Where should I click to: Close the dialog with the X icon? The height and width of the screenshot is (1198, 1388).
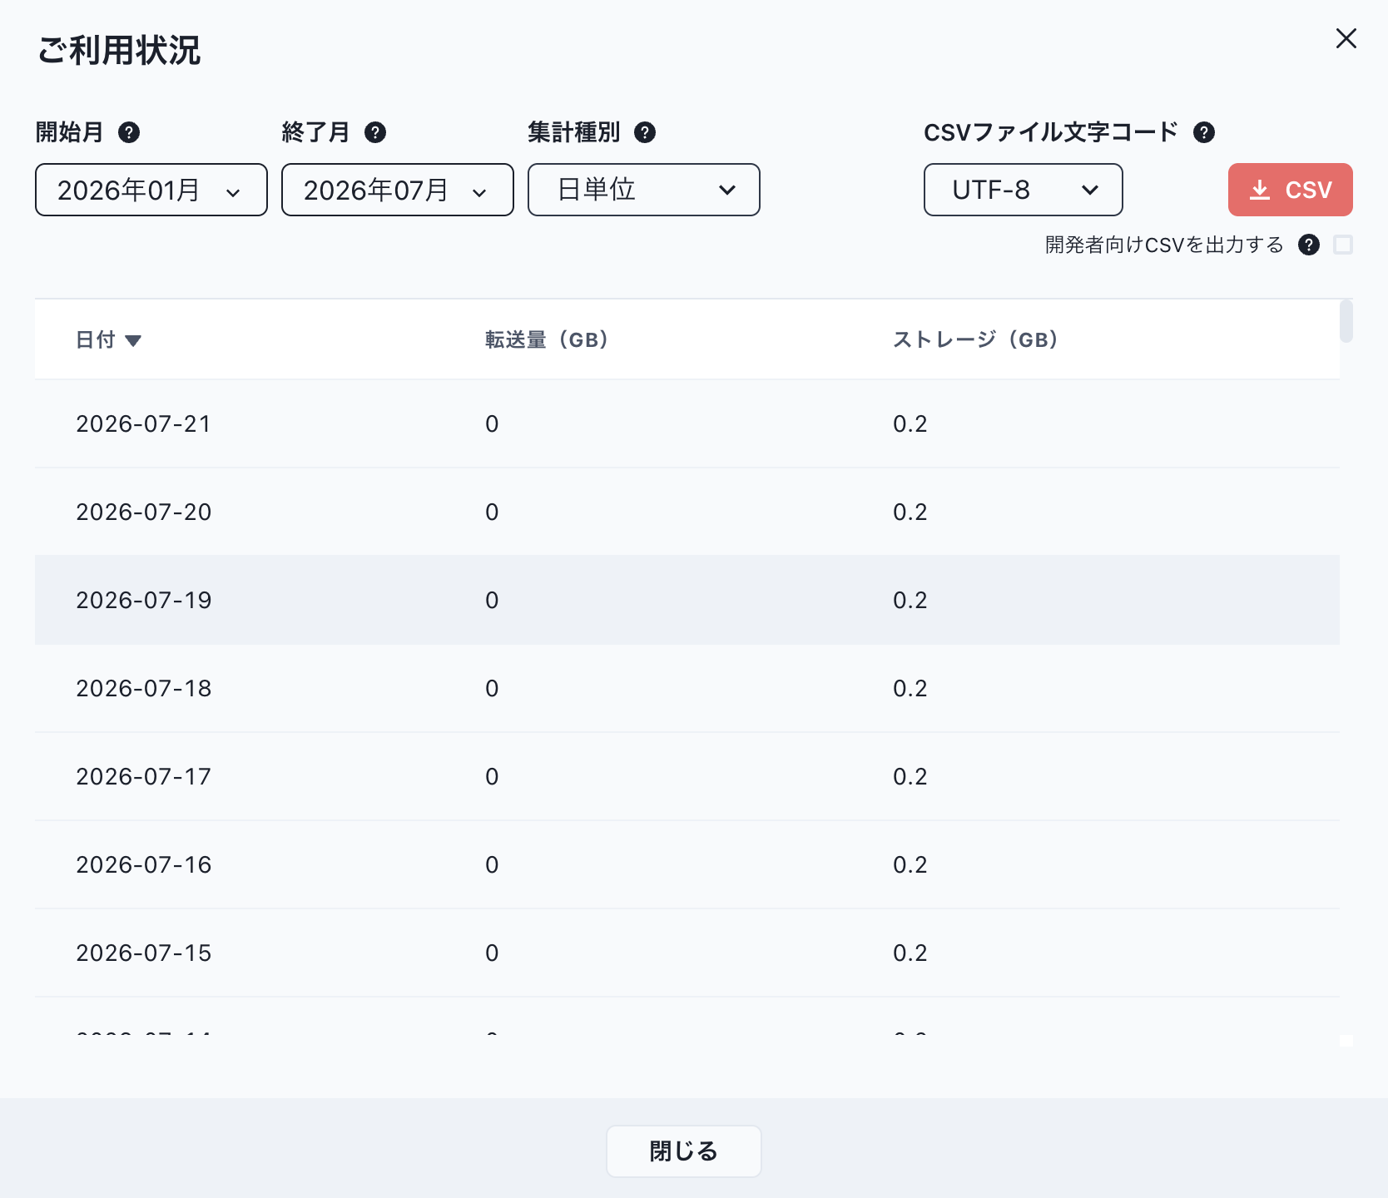[x=1346, y=38]
